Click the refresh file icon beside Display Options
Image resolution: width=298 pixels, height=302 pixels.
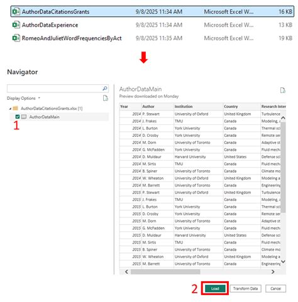106,98
